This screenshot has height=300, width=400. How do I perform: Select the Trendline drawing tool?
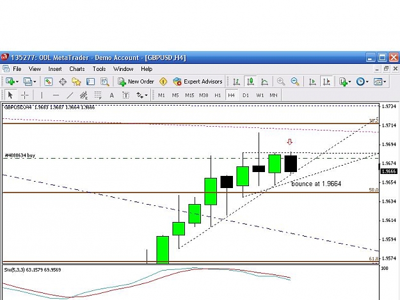pyautogui.click(x=70, y=95)
